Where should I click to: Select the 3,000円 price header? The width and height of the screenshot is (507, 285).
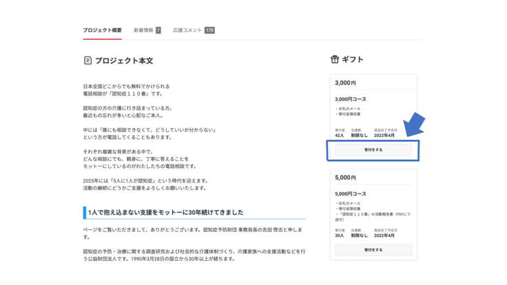click(345, 83)
